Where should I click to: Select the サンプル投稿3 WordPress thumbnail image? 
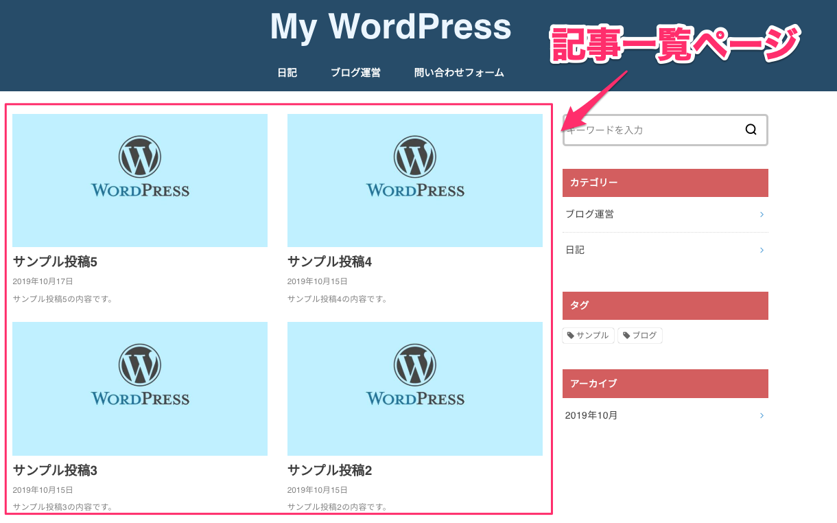140,388
